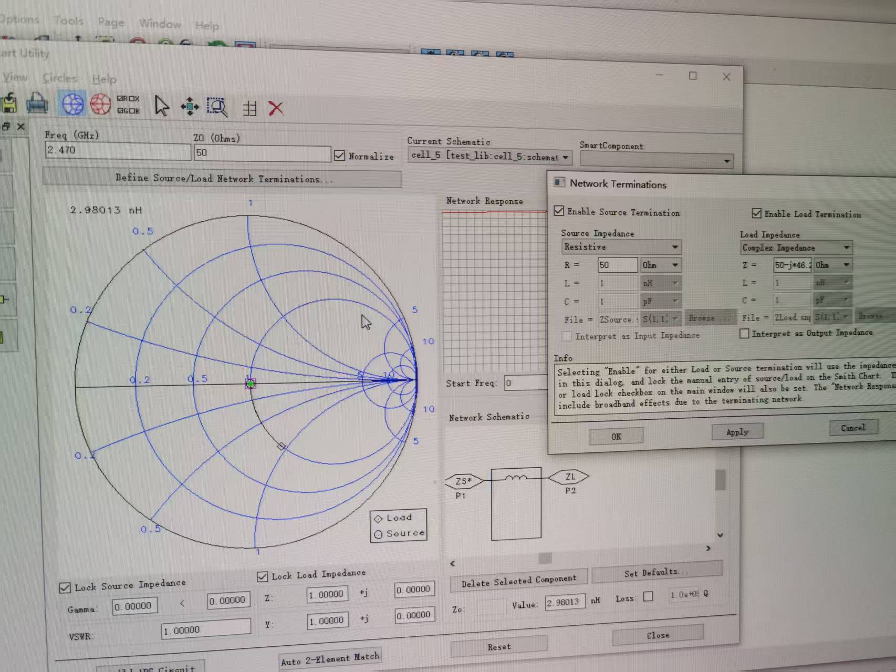The image size is (896, 672).
Task: Click the green matching point on Smith chart
Action: (251, 384)
